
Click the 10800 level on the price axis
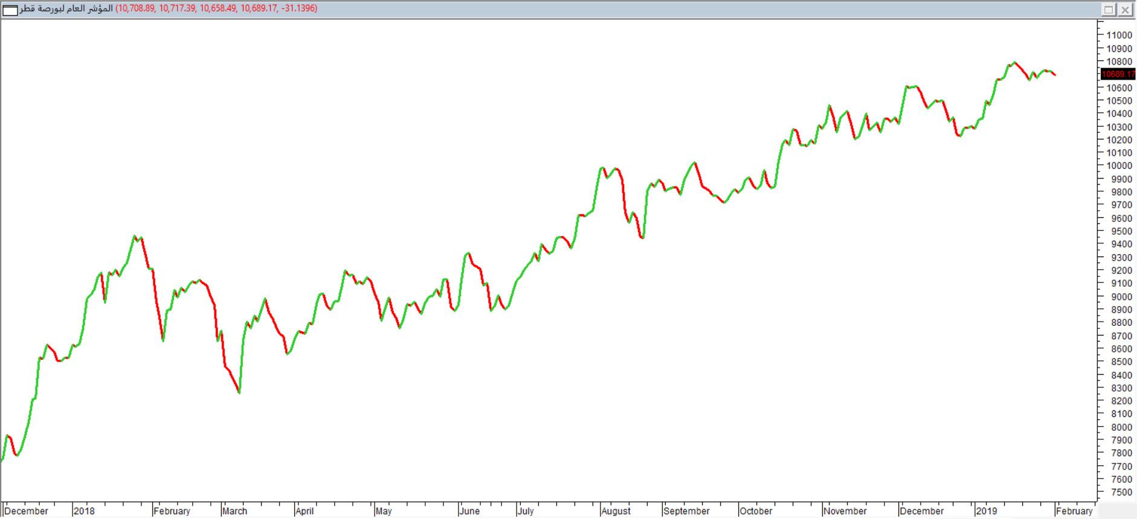click(x=1119, y=62)
